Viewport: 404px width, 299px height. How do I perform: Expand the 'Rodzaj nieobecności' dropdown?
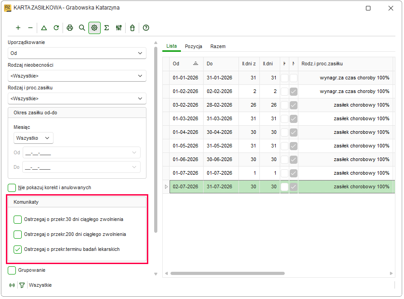click(x=77, y=76)
